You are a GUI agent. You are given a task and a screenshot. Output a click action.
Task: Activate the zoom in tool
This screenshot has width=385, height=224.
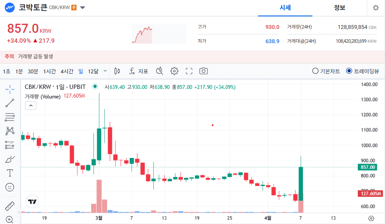(x=10, y=220)
